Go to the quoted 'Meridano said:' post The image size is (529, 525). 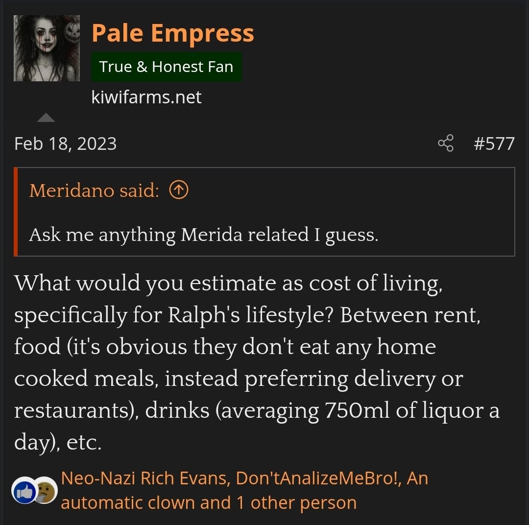click(x=94, y=191)
